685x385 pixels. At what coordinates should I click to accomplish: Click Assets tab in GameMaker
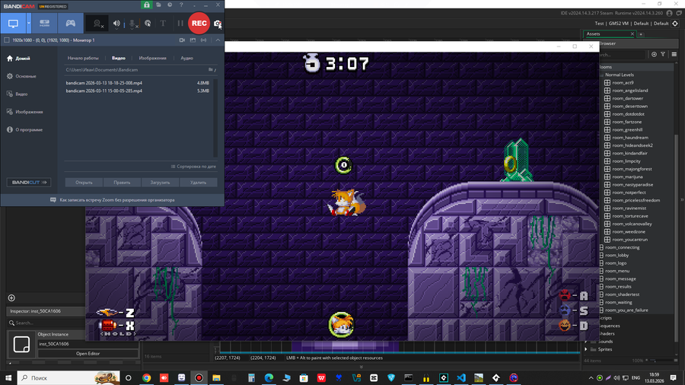[608, 33]
